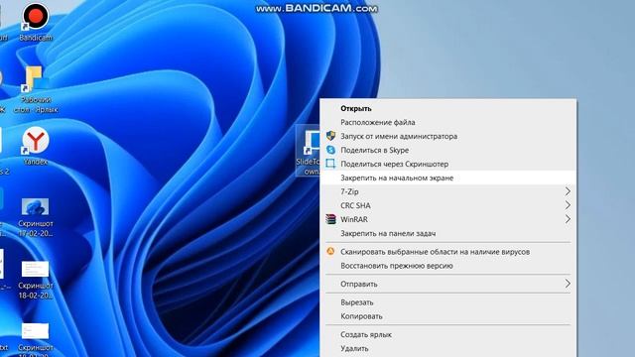Choose Копировать in the context menu
This screenshot has height=357, width=635.
(x=447, y=316)
